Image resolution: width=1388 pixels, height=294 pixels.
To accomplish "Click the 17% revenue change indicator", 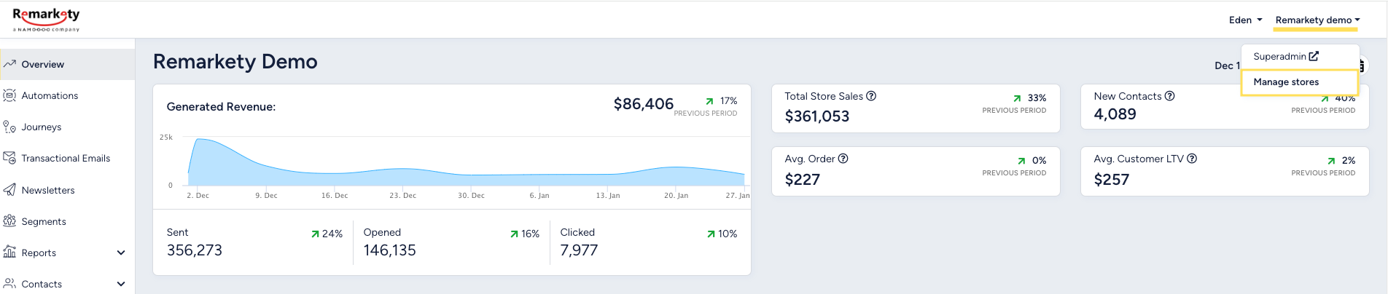I will click(722, 101).
